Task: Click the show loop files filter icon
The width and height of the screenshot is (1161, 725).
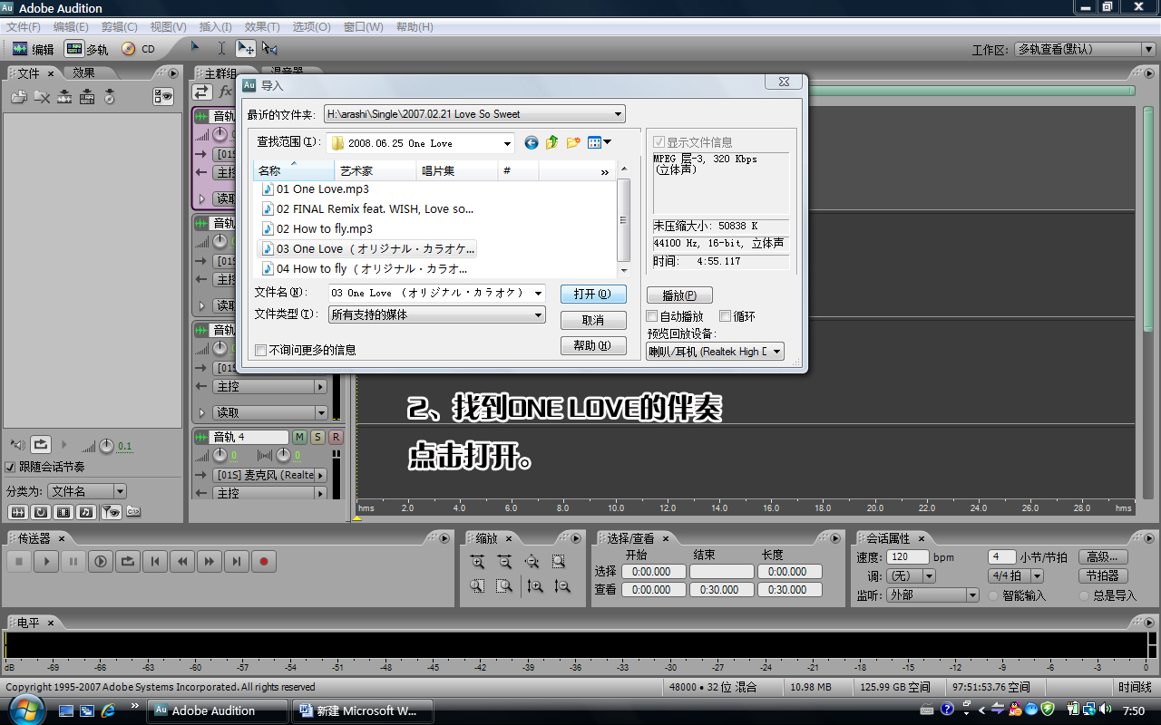Action: click(x=42, y=512)
